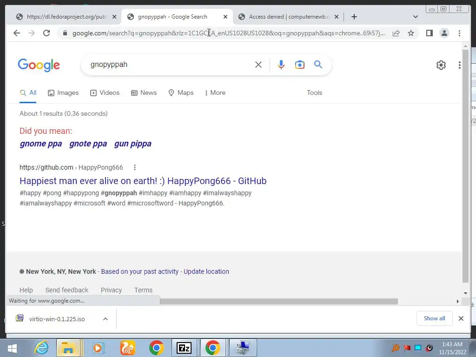Open the Terms link
Viewport: 476px width, 357px height.
[143, 290]
